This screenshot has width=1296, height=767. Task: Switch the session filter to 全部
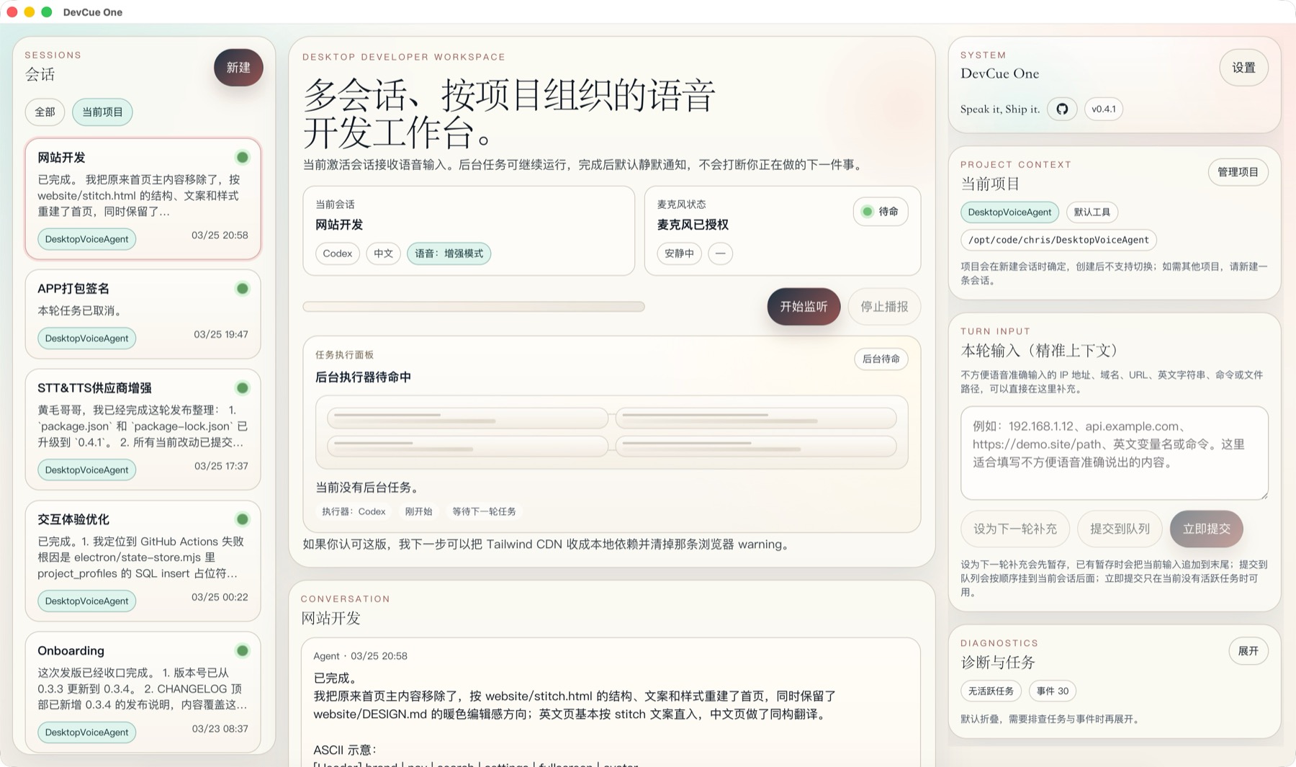pos(45,112)
